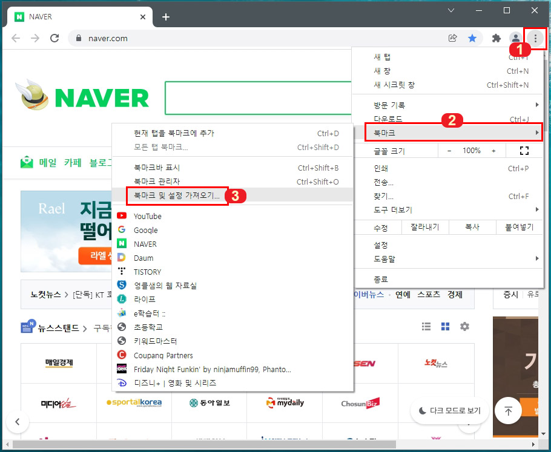Click the lock site info icon
The image size is (551, 452).
(x=79, y=38)
